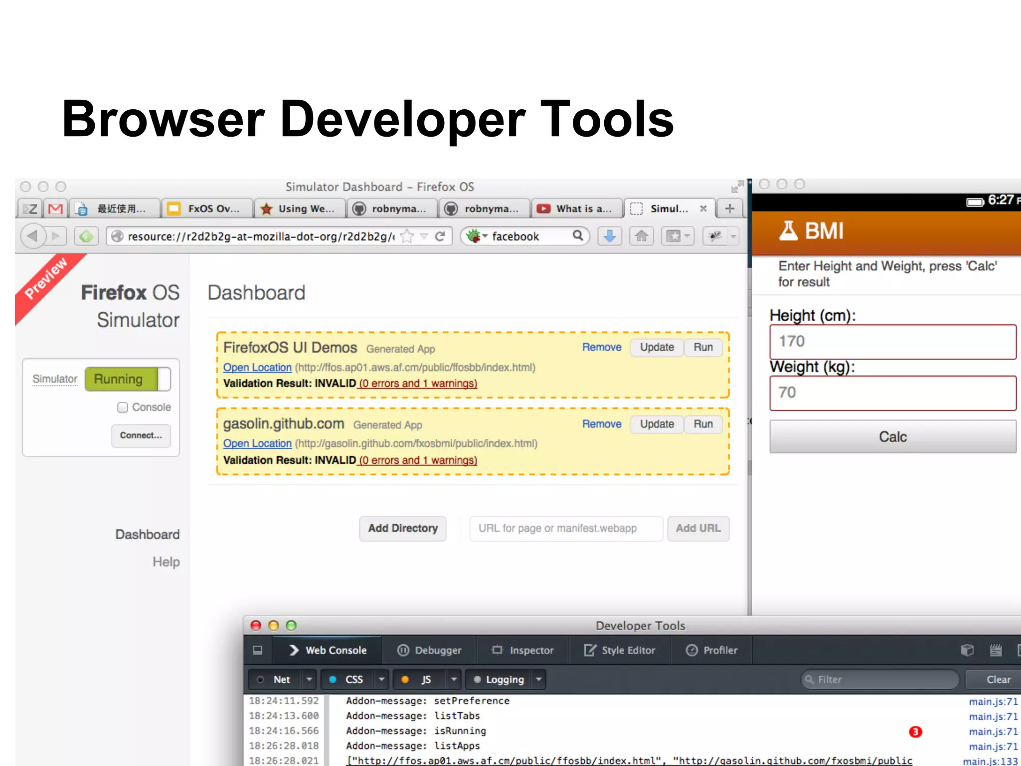Image resolution: width=1021 pixels, height=766 pixels.
Task: Click the Calc button in BMI app
Action: click(892, 437)
